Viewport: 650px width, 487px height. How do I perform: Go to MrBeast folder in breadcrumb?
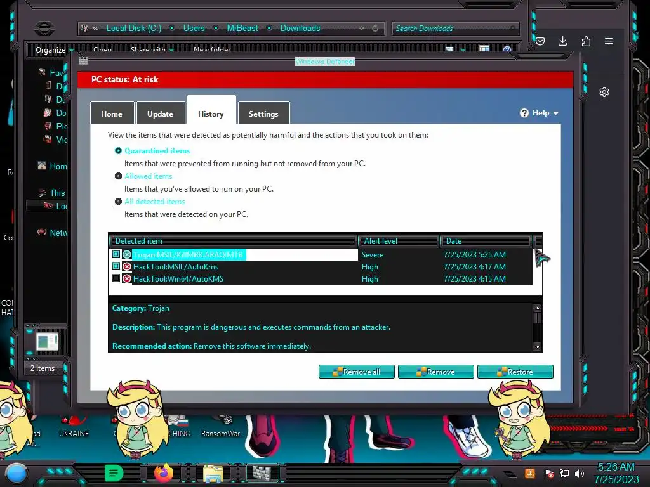[x=242, y=28]
